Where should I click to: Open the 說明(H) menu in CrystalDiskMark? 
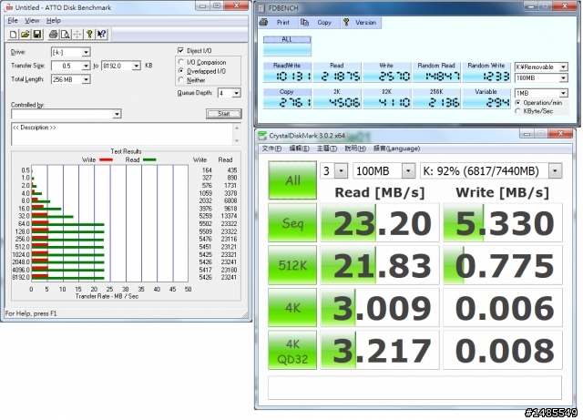[x=355, y=149]
